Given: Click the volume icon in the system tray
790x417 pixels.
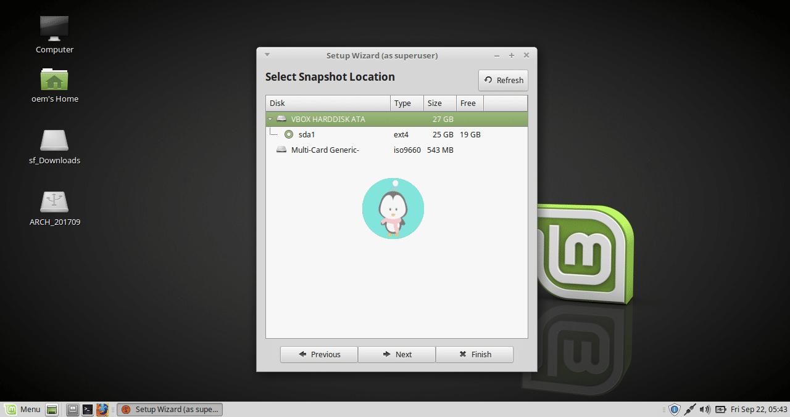Looking at the screenshot, I should click(x=704, y=409).
